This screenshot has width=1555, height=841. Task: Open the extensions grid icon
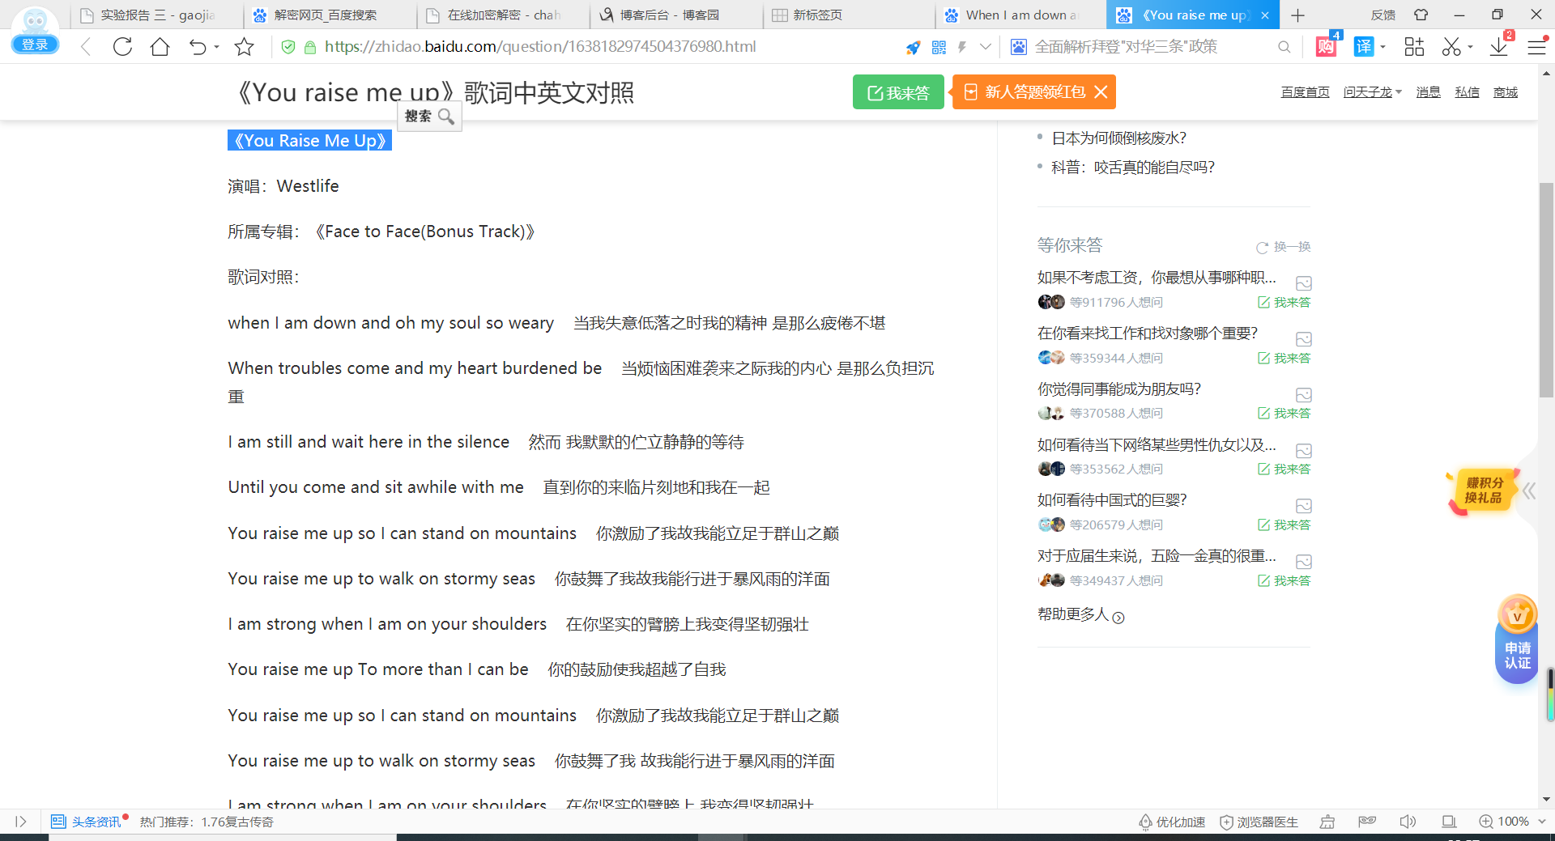coord(1414,47)
